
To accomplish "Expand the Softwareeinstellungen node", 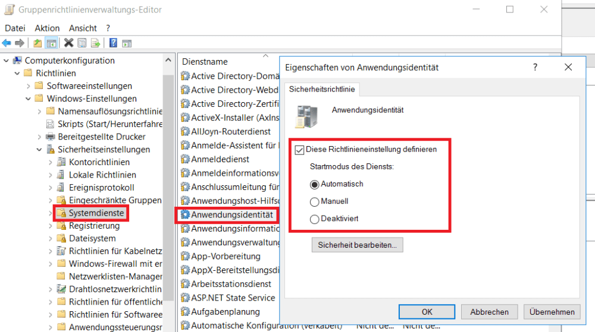I will 29,86.
